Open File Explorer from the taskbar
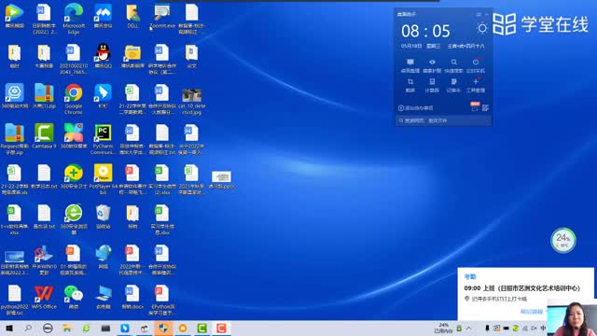597x336 pixels. pyautogui.click(x=67, y=329)
